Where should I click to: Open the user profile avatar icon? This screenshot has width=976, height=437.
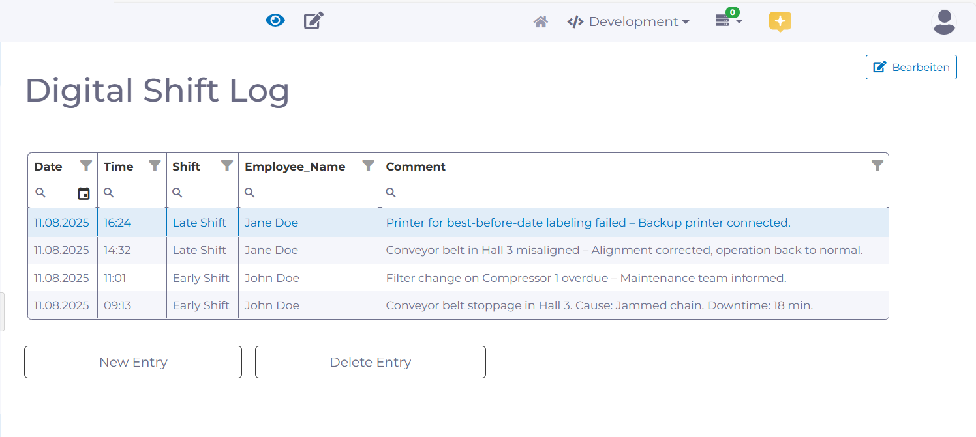944,21
